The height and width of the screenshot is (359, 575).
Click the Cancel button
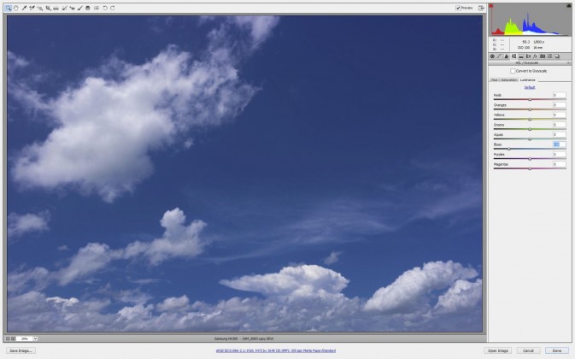[528, 350]
